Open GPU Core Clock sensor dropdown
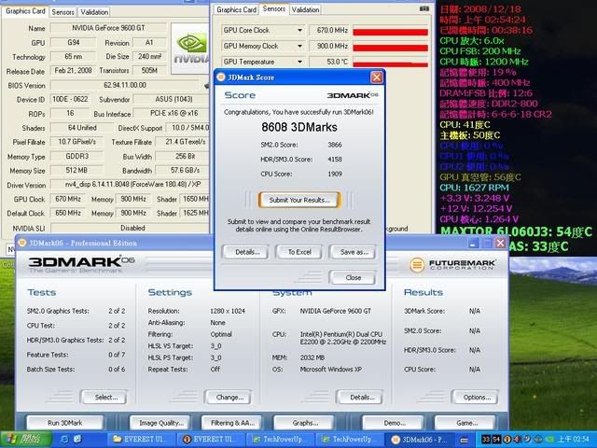597x448 pixels. click(299, 30)
